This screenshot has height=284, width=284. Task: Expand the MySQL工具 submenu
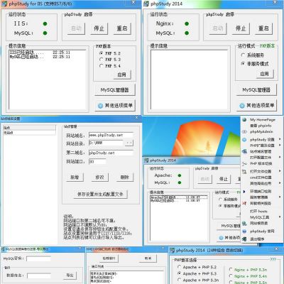click(280, 217)
